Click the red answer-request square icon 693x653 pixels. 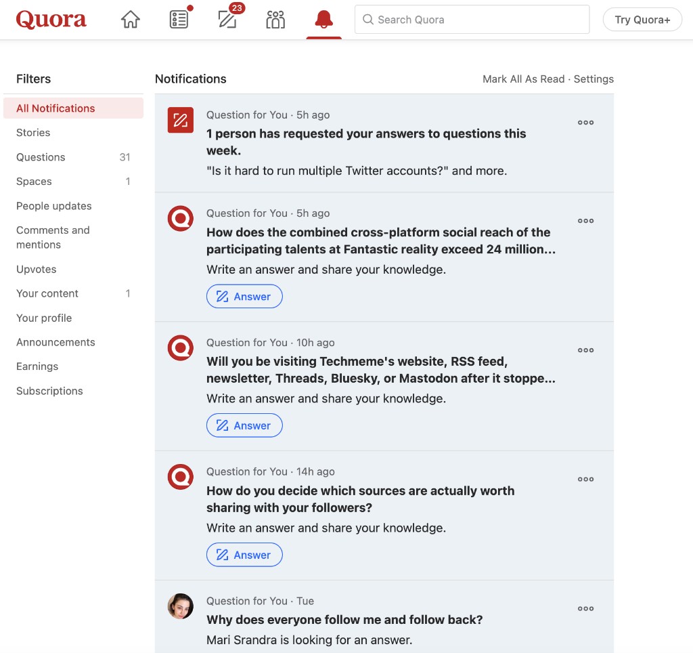pyautogui.click(x=180, y=120)
